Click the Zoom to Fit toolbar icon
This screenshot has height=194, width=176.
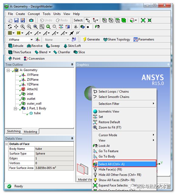35,27
